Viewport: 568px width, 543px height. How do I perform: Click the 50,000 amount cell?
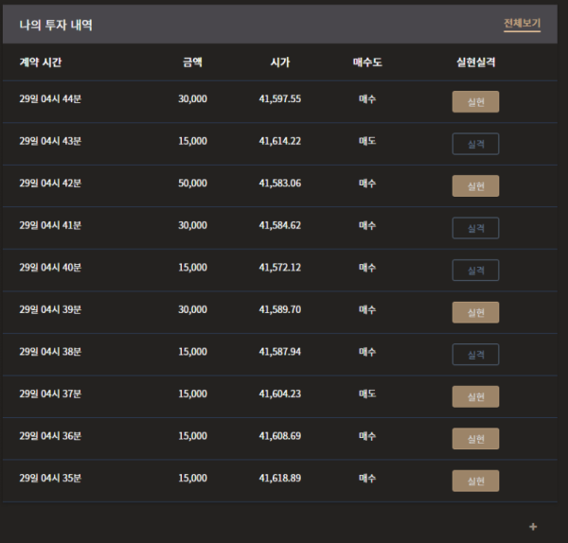pos(193,184)
